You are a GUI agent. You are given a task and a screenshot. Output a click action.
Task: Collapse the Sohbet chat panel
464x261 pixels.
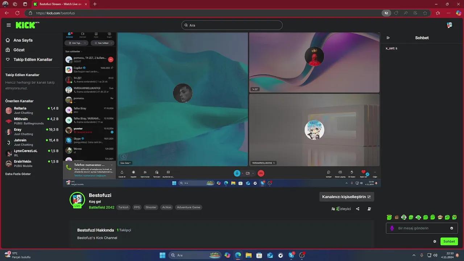(388, 38)
